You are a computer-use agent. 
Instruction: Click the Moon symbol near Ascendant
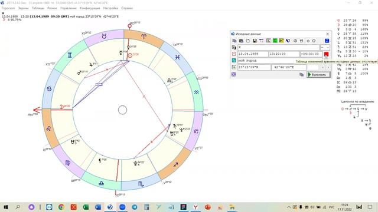coord(61,107)
